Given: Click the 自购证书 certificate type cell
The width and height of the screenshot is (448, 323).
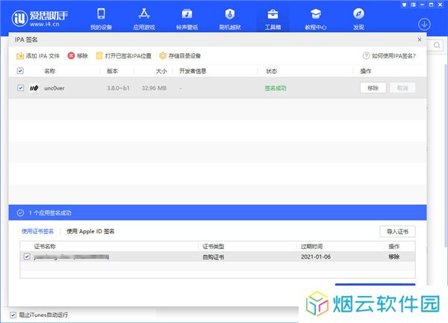Looking at the screenshot, I should (213, 257).
